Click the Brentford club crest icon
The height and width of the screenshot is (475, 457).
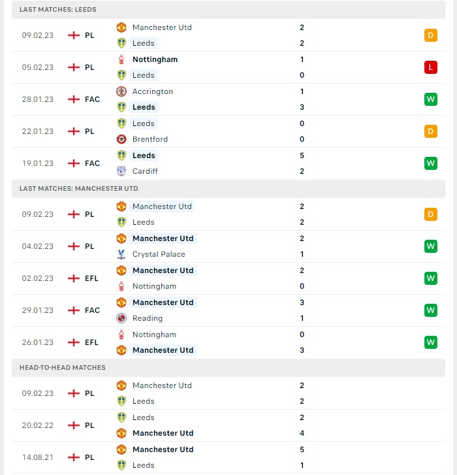tap(121, 139)
